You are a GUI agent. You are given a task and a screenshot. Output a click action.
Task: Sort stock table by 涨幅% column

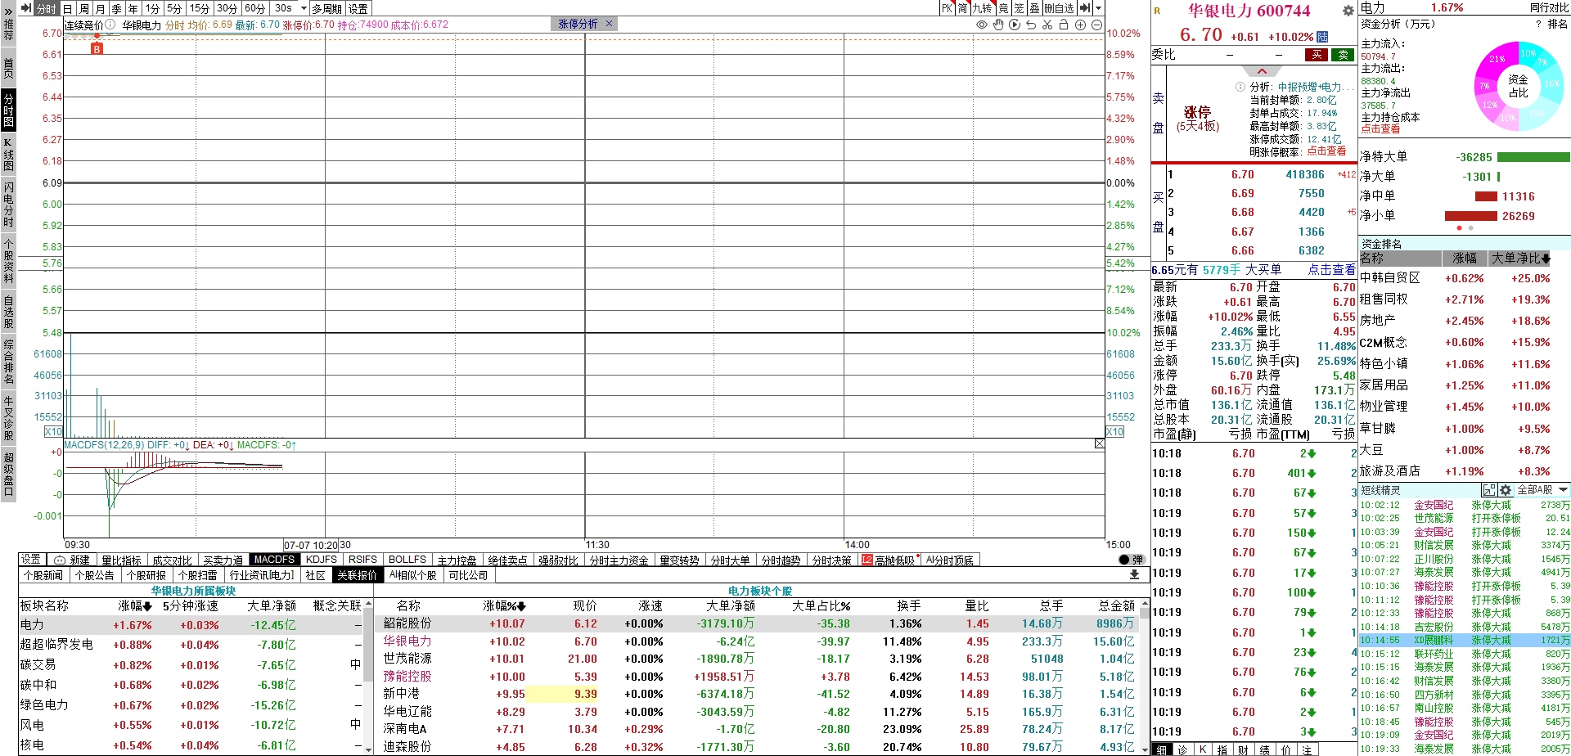point(505,606)
